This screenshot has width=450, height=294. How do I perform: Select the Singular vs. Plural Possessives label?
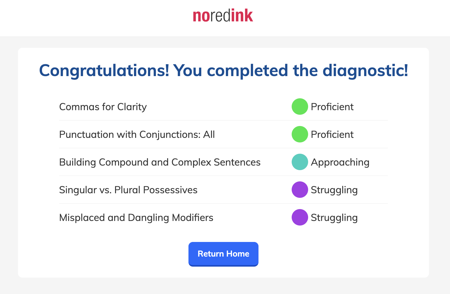point(128,190)
